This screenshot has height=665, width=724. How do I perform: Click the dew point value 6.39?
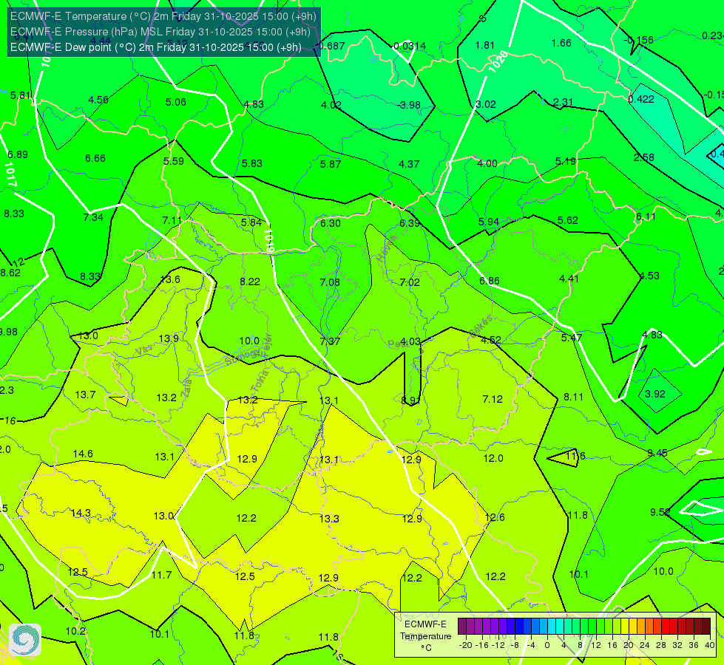pyautogui.click(x=410, y=223)
